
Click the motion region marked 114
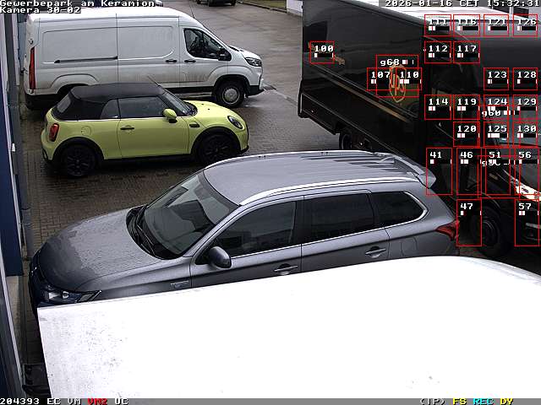point(437,106)
